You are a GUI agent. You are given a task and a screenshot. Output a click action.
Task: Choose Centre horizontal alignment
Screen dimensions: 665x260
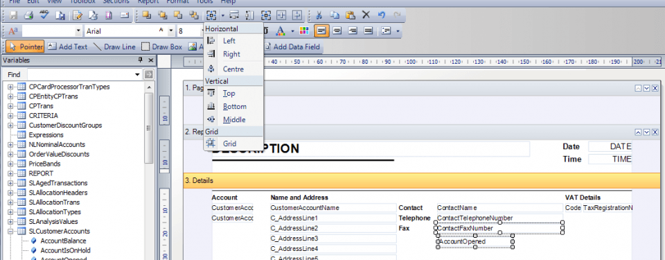coord(233,69)
